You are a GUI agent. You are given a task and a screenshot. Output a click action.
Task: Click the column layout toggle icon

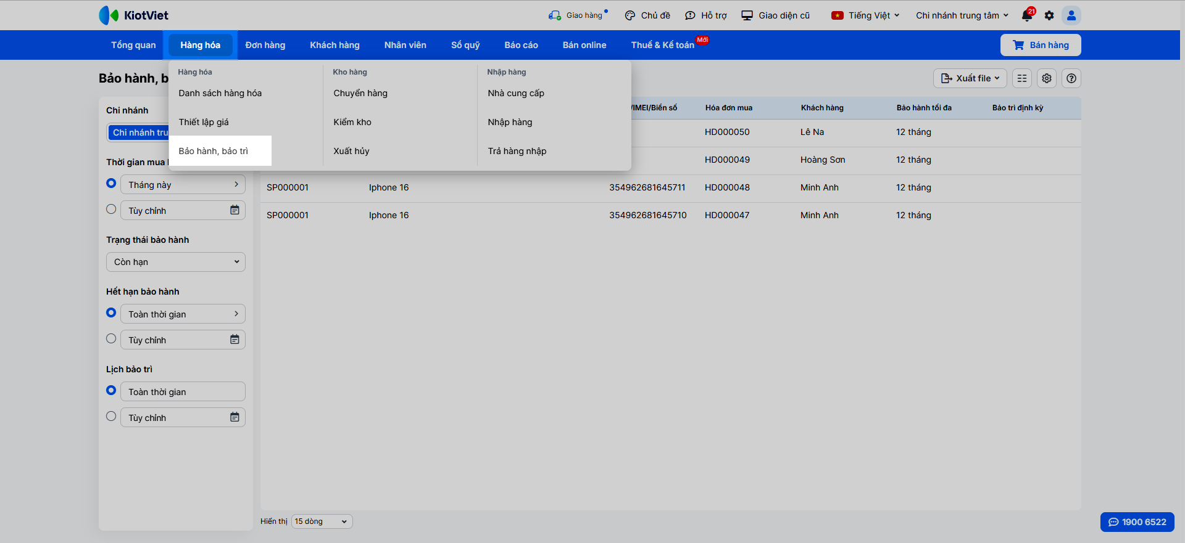1022,78
